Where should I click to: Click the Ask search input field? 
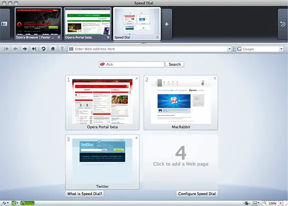132,64
